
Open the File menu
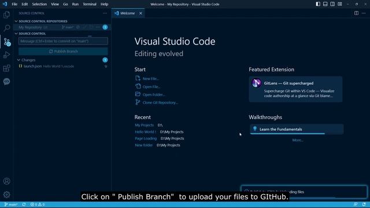coord(14,4)
